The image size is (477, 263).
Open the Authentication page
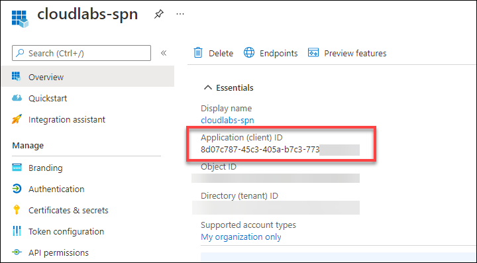click(x=56, y=189)
